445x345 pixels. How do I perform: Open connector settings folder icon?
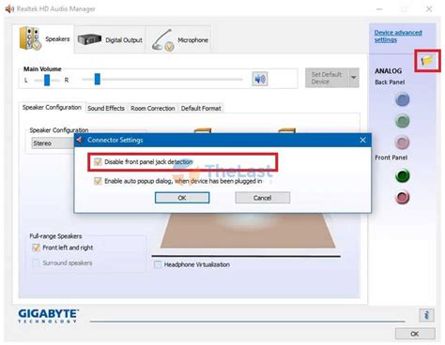click(427, 60)
